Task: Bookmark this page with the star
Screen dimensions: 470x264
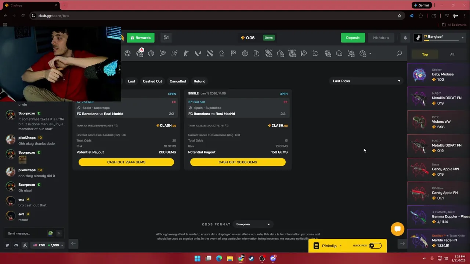Action: pos(399,16)
